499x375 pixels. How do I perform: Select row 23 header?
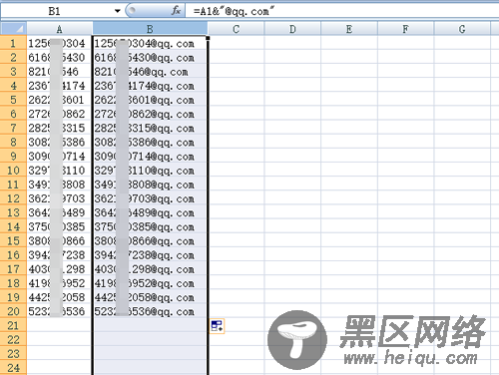coord(13,354)
